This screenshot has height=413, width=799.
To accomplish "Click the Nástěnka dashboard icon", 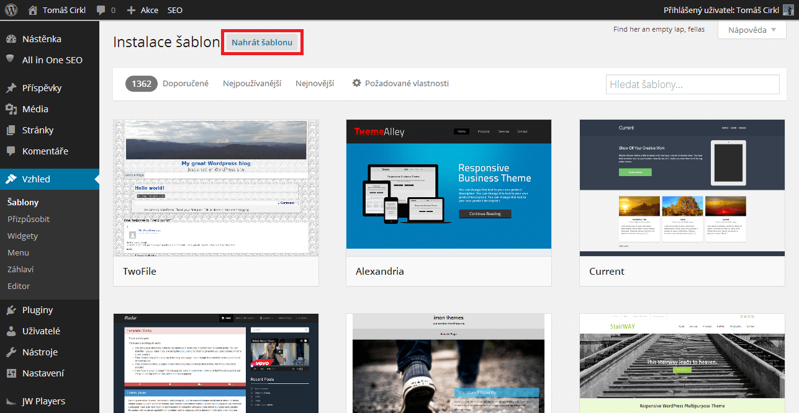I will point(11,39).
